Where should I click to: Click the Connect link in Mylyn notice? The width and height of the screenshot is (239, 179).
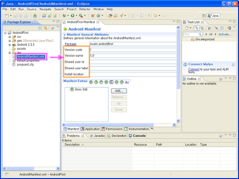coord(194,70)
